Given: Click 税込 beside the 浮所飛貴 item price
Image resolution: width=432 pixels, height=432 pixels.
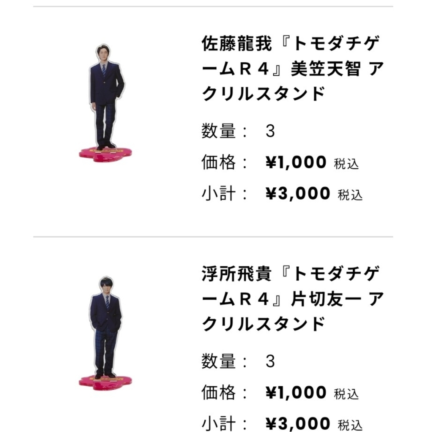Looking at the screenshot, I should 346,394.
